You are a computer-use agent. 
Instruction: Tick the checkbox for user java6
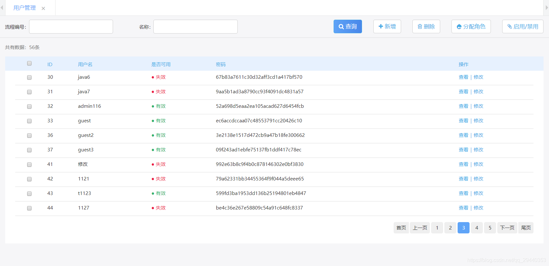[29, 77]
